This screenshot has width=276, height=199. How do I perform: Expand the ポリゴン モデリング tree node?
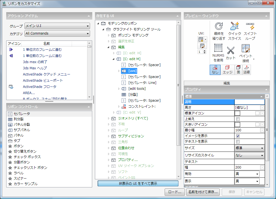(109, 35)
